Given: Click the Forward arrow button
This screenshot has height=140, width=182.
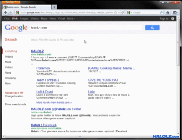Looking at the screenshot, I should [11, 13].
